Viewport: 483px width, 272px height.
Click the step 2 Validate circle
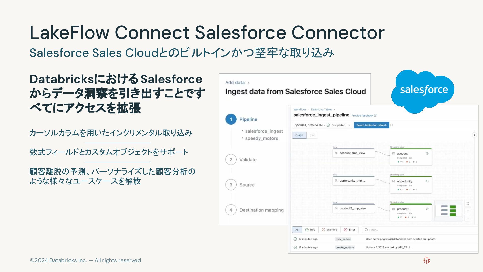[231, 160]
